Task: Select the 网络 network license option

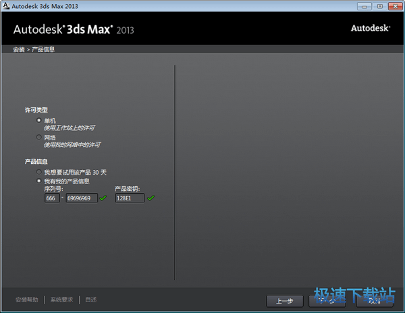Action: point(38,137)
